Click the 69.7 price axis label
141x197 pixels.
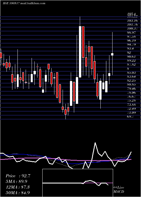(130, 117)
